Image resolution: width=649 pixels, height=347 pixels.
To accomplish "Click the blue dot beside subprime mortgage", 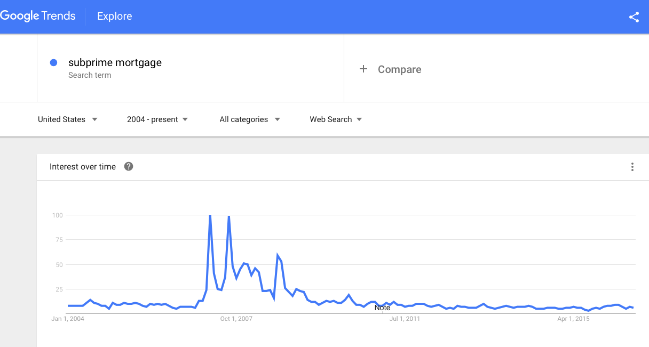I will point(53,63).
